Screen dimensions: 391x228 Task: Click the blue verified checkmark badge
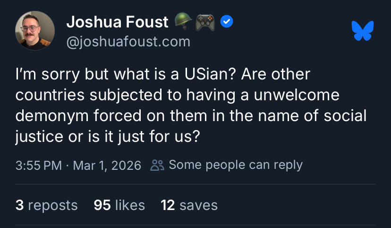(x=227, y=21)
